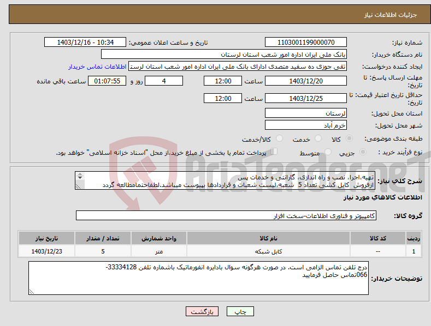Click the price validity time field
The width and height of the screenshot is (431, 326).
click(x=223, y=98)
